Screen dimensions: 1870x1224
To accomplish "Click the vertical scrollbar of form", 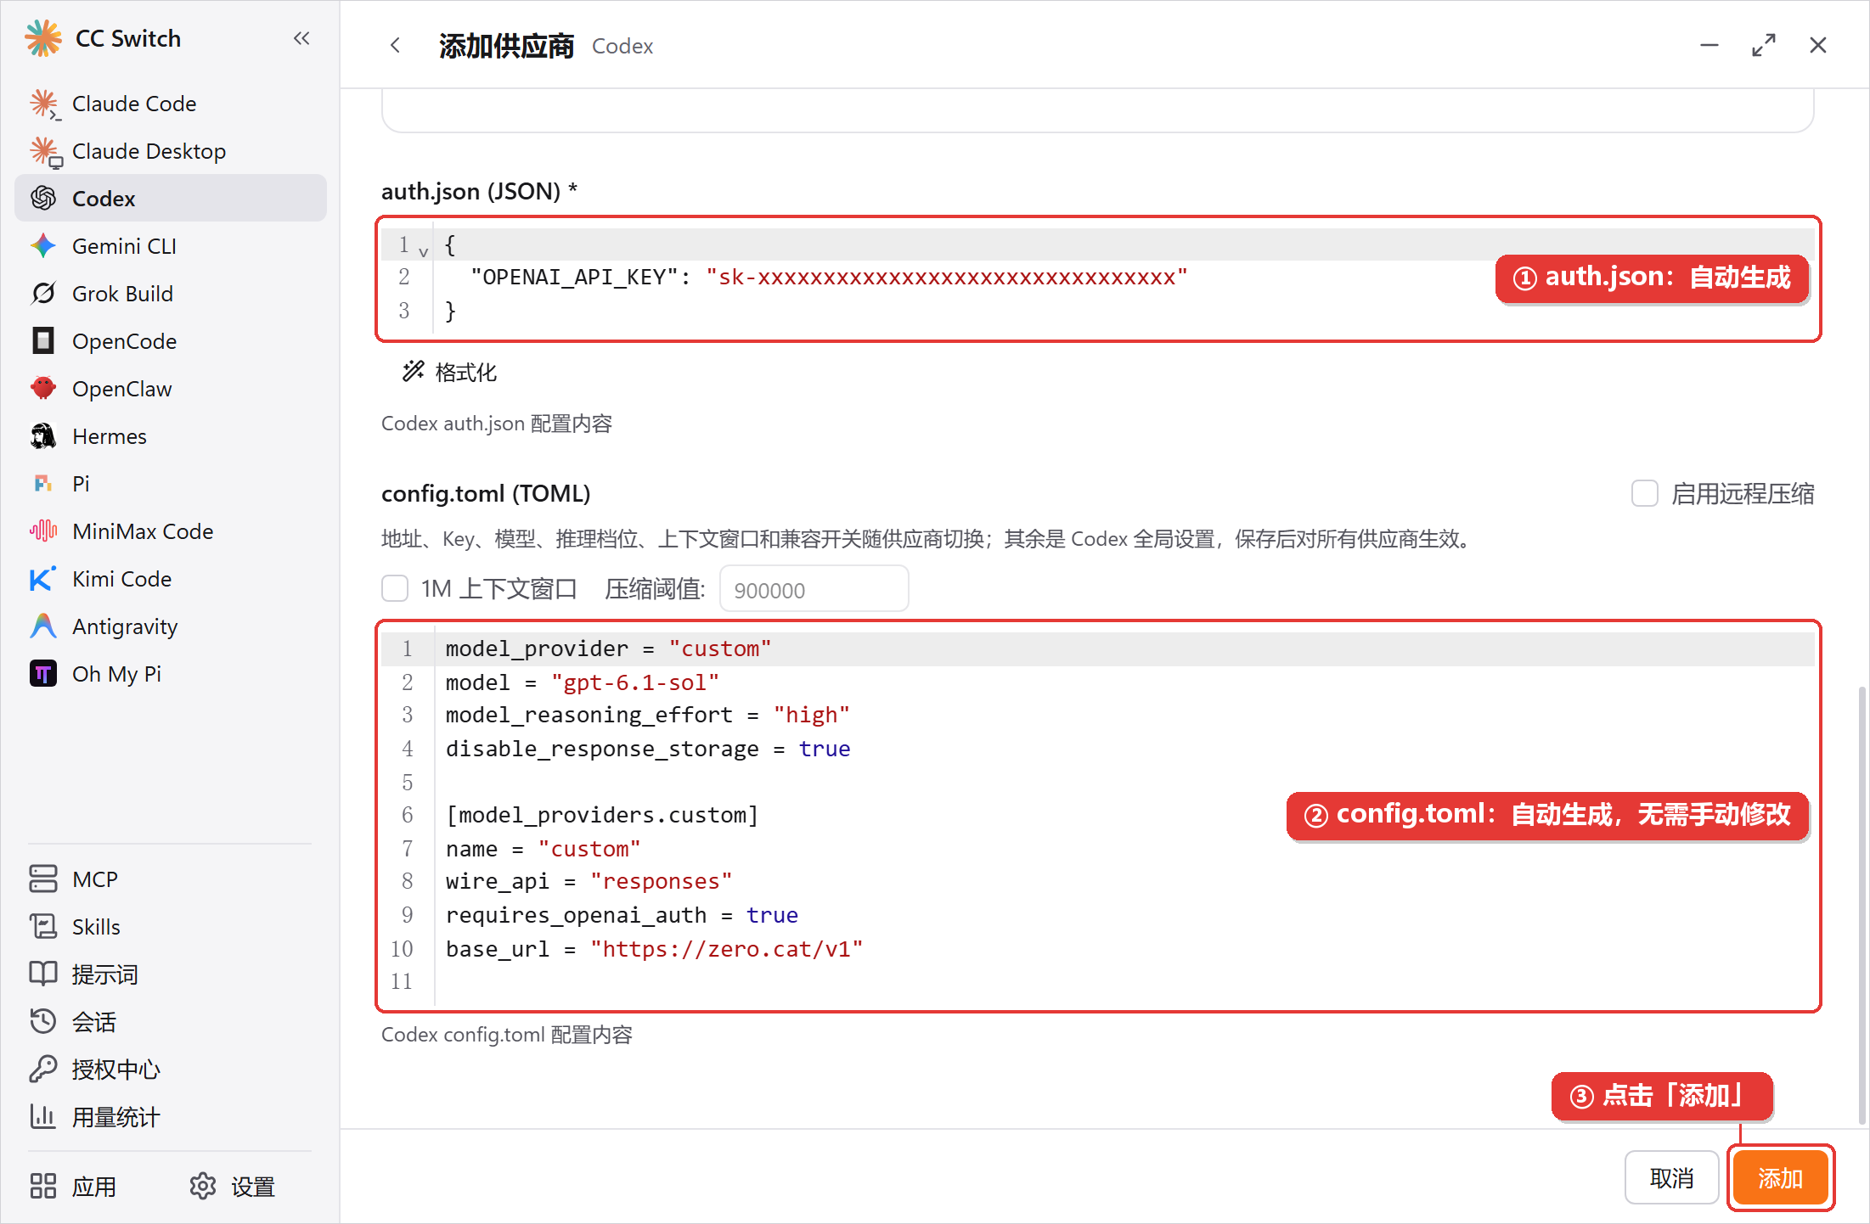I will click(x=1862, y=904).
